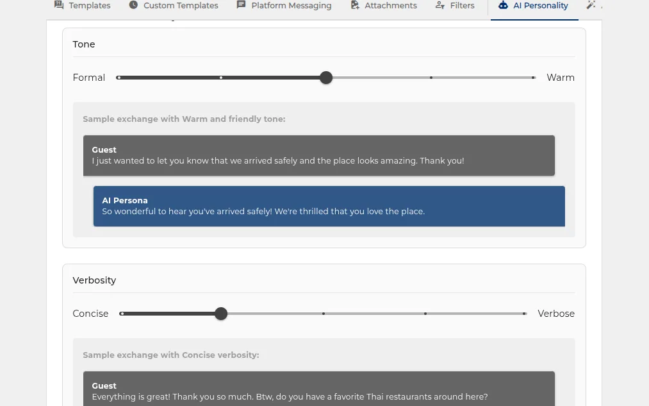Select the AI Personality tab label
Screen dimensions: 649x406
tap(541, 5)
